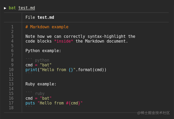The width and height of the screenshot is (174, 119).
Task: Open the underlined test.md argument
Action: coord(27,8)
